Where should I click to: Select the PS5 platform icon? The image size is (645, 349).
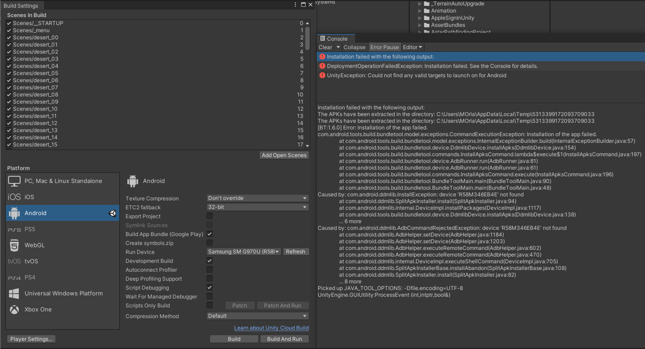tap(14, 229)
